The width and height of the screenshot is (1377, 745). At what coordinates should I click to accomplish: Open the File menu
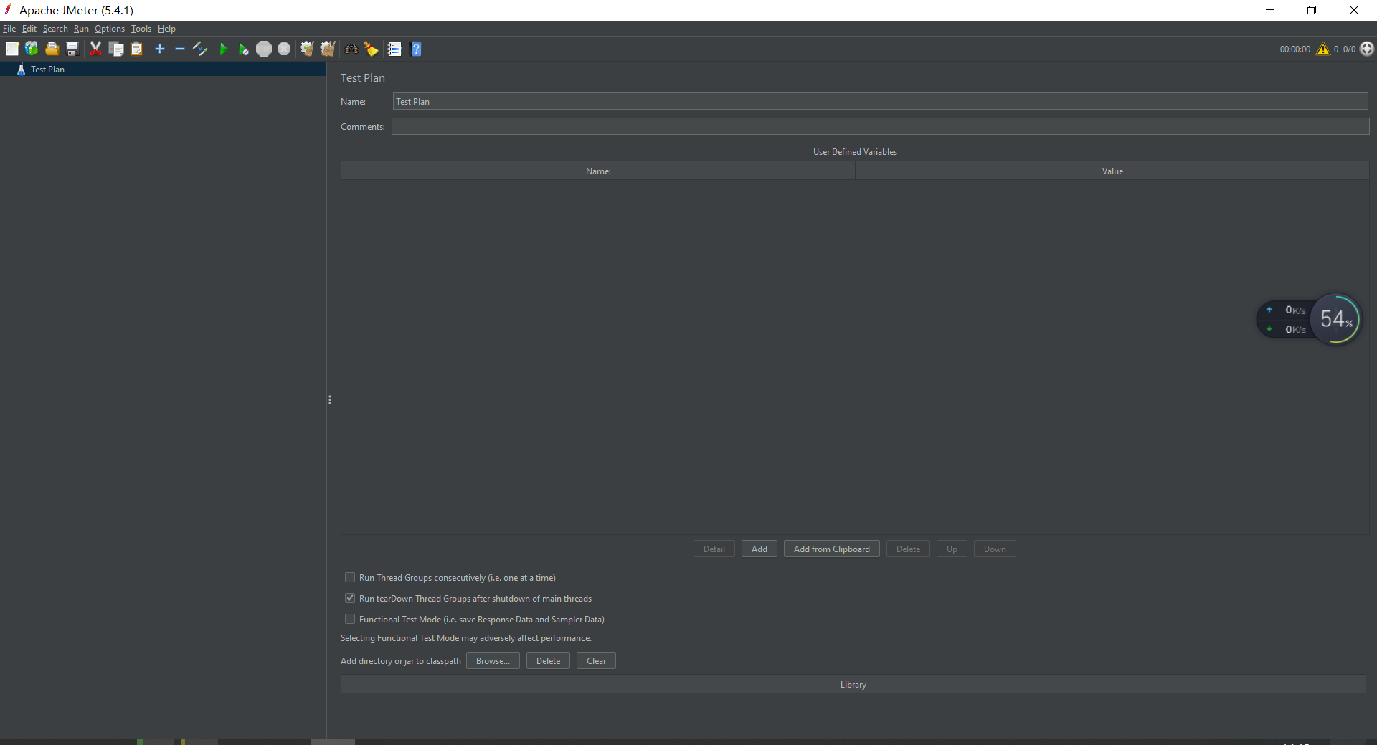[x=9, y=29]
